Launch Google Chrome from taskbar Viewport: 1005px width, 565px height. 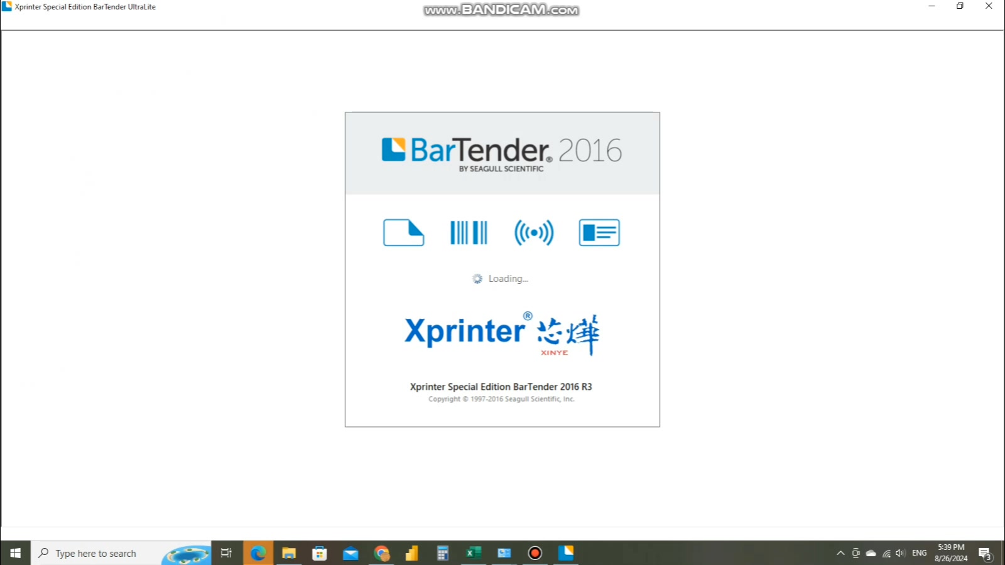tap(381, 553)
